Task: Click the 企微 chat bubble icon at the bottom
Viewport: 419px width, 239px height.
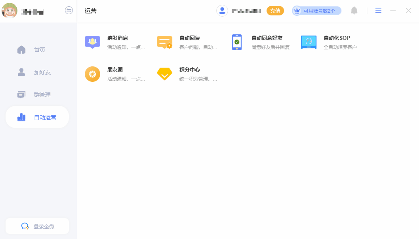Action: tap(25, 226)
